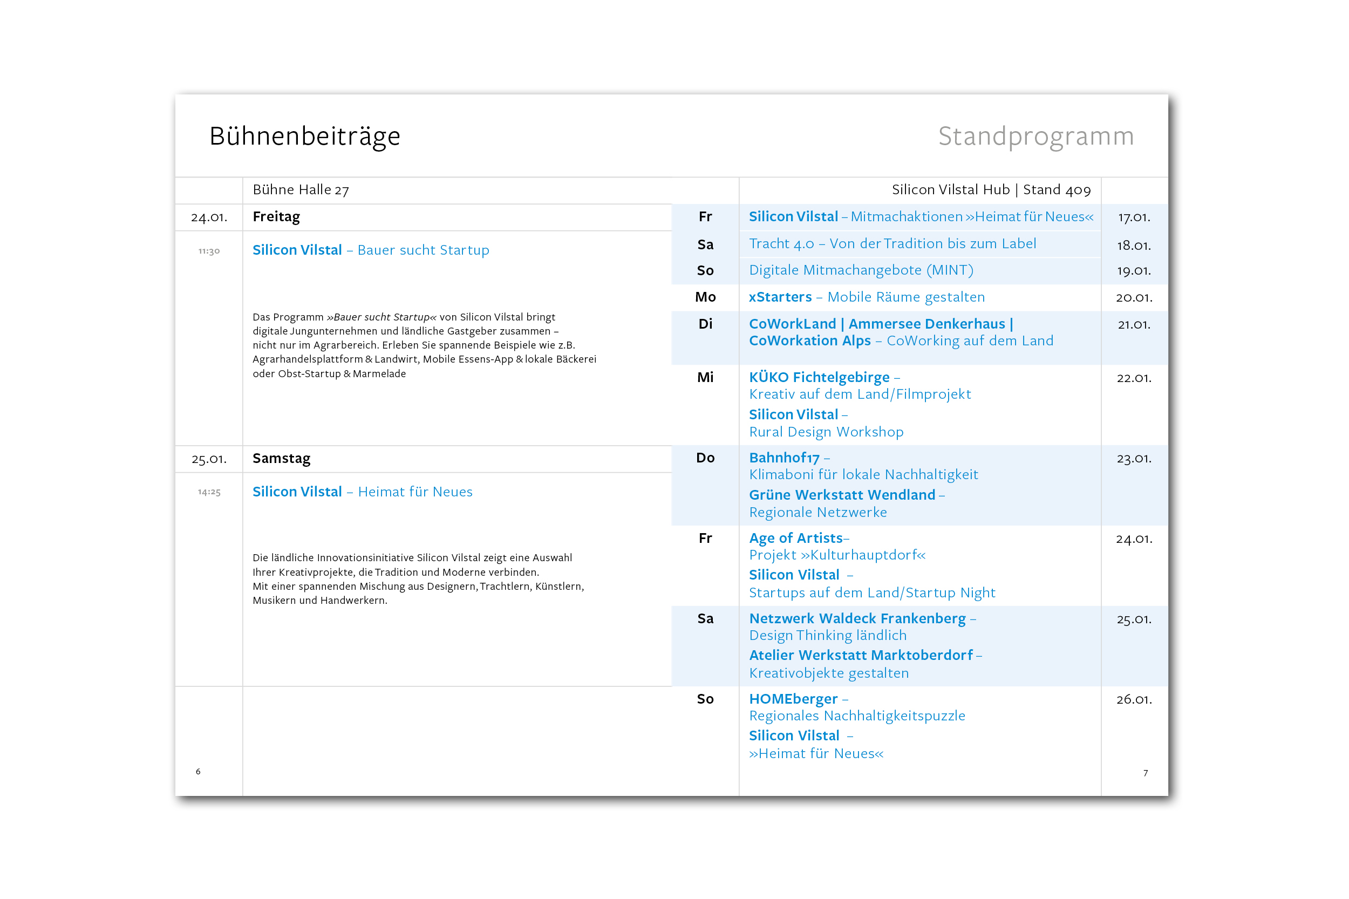Click the date '26.01.'

(x=1134, y=699)
